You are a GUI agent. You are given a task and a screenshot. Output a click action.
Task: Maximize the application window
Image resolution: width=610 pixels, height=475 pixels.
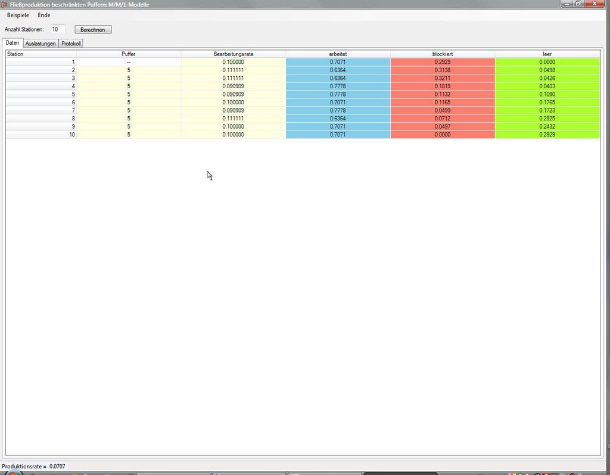pyautogui.click(x=578, y=4)
